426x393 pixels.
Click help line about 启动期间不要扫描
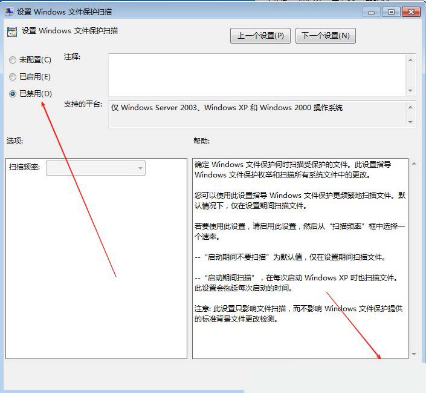[x=290, y=257]
